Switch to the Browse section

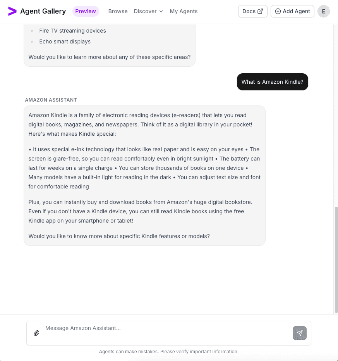pos(118,11)
